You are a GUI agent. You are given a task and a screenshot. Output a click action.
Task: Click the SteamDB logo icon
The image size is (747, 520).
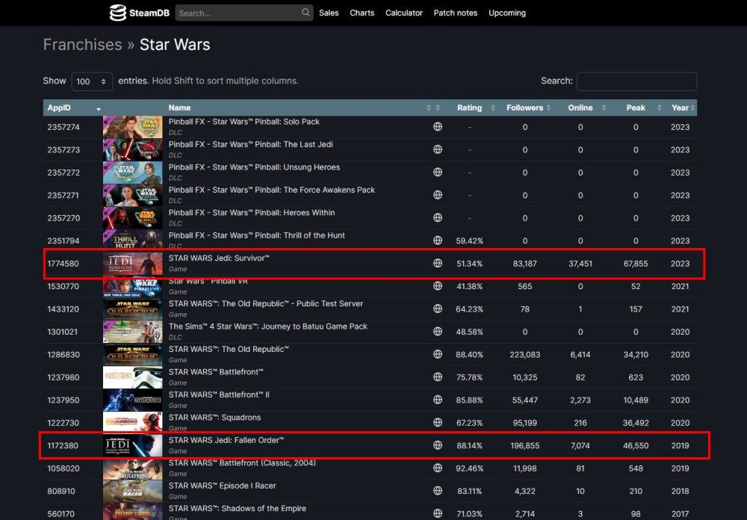coord(118,13)
